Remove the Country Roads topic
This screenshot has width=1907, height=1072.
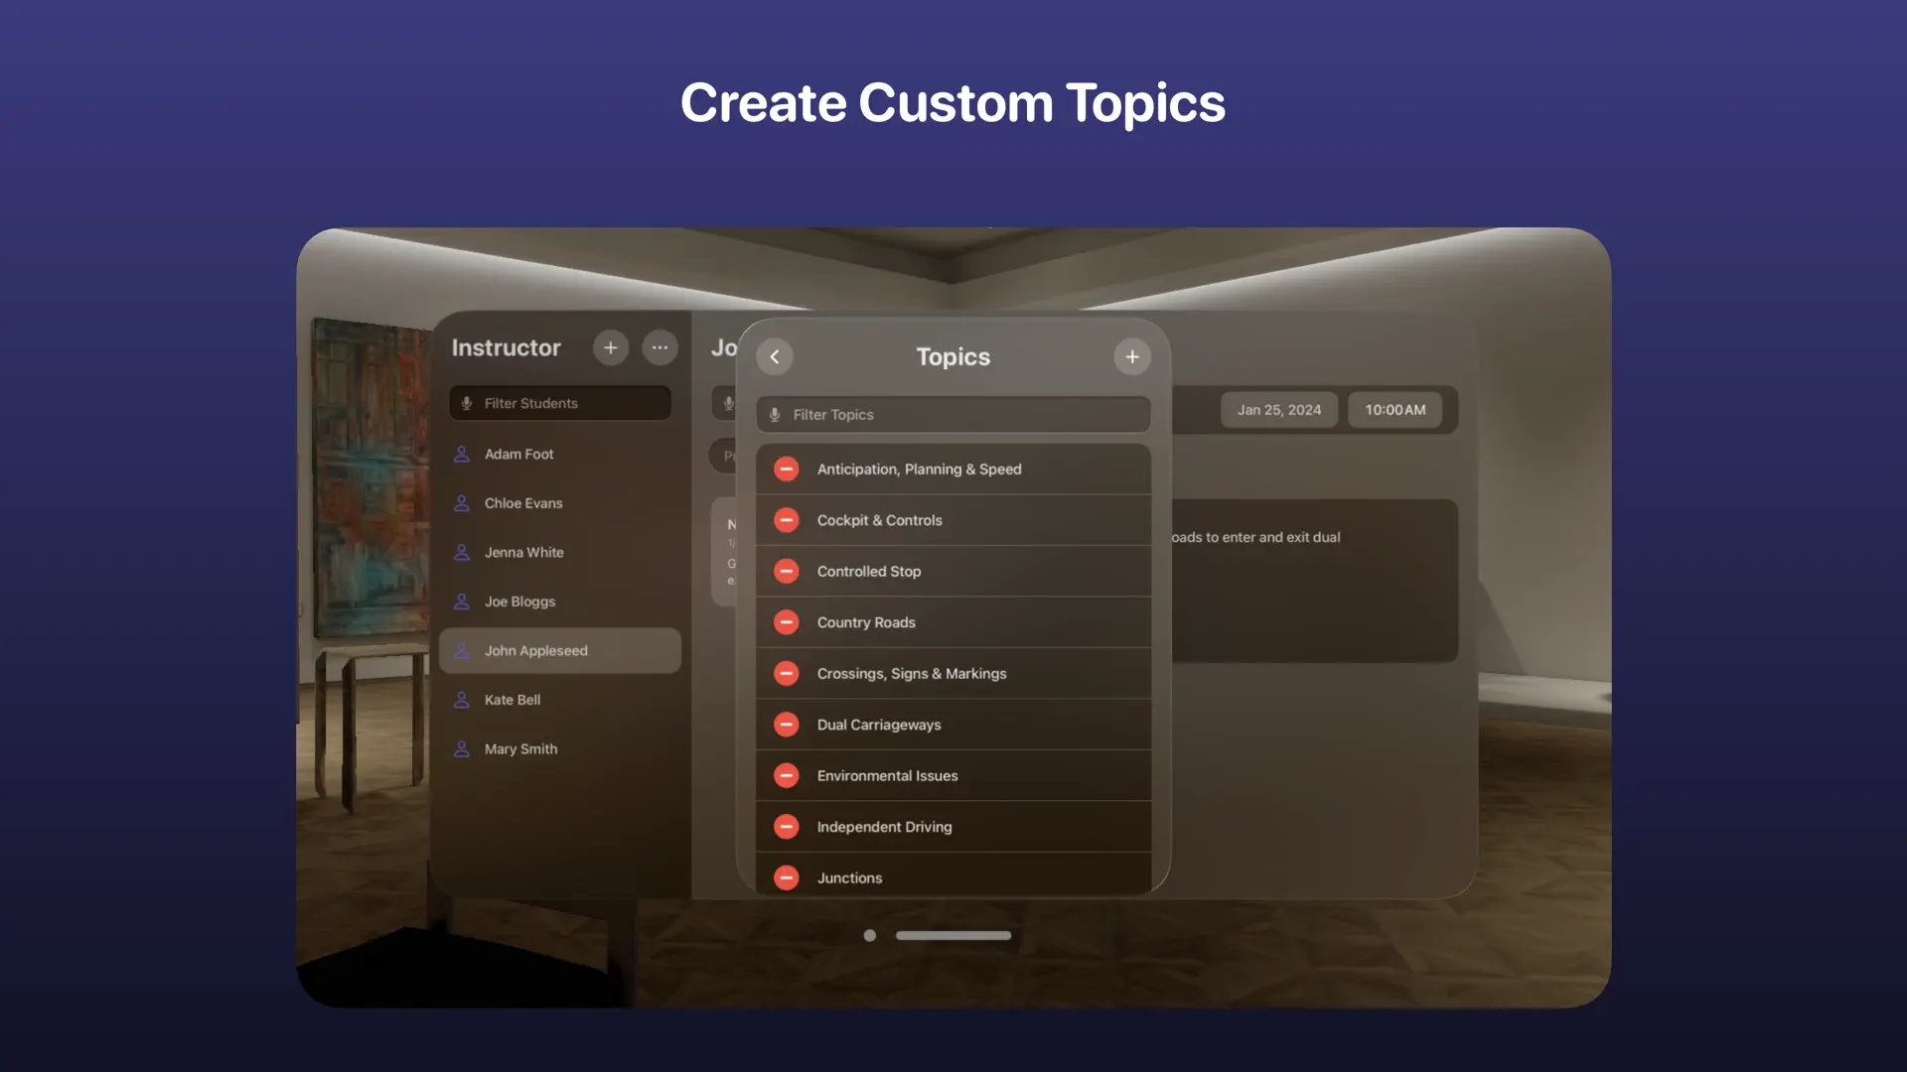[786, 622]
